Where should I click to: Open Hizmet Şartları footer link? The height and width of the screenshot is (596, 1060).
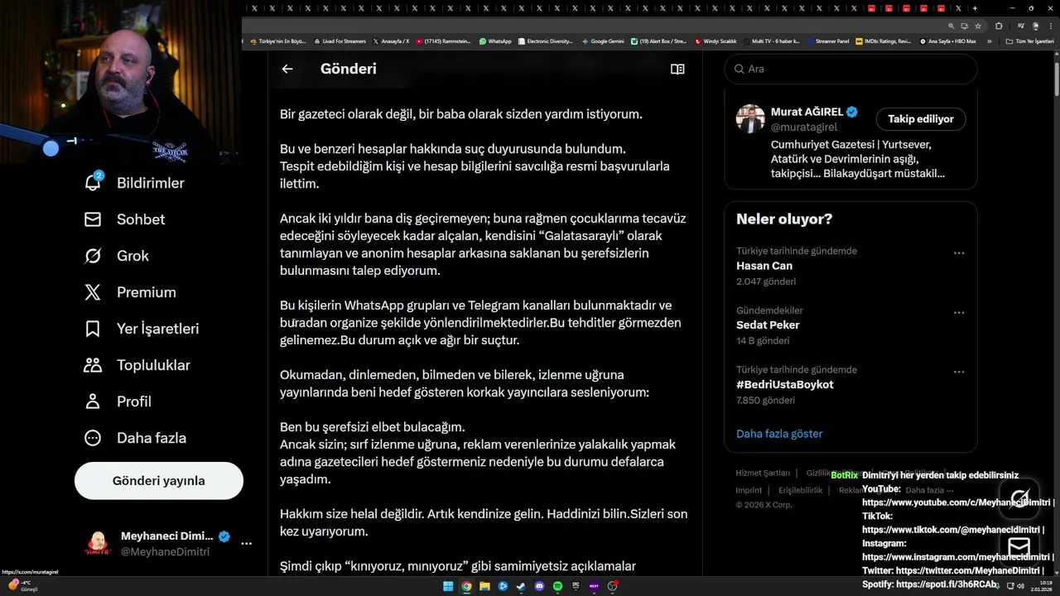coord(763,473)
